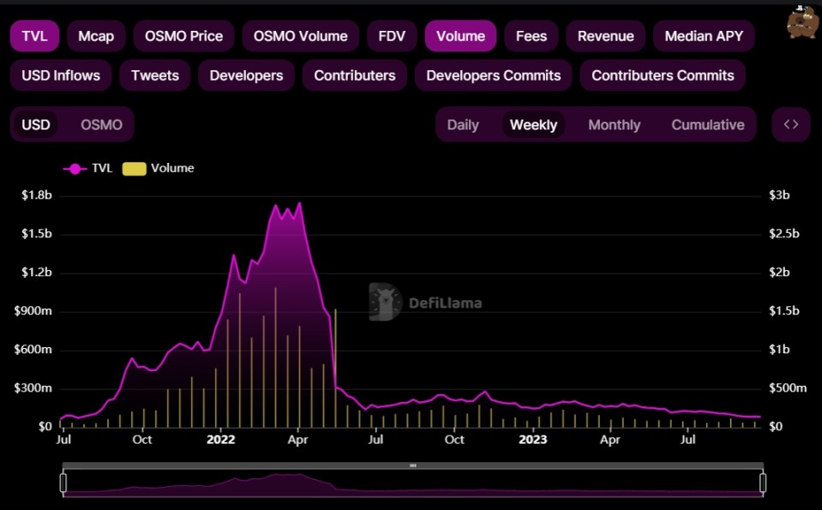This screenshot has width=822, height=510.
Task: Click the TVL legend marker dot
Action: pos(75,168)
